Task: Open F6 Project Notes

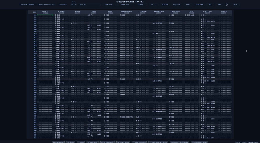Action: (x=123, y=142)
